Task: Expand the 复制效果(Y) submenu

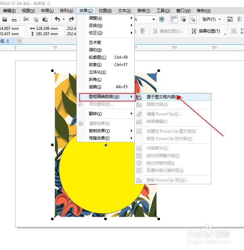Action: (x=106, y=131)
